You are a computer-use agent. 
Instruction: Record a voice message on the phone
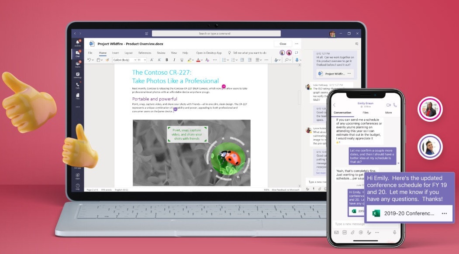tap(395, 232)
